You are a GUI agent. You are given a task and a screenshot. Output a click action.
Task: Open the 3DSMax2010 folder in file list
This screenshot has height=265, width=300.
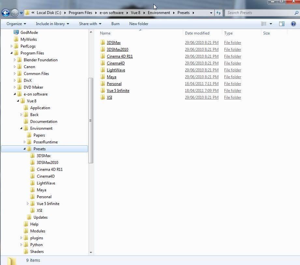coord(118,50)
